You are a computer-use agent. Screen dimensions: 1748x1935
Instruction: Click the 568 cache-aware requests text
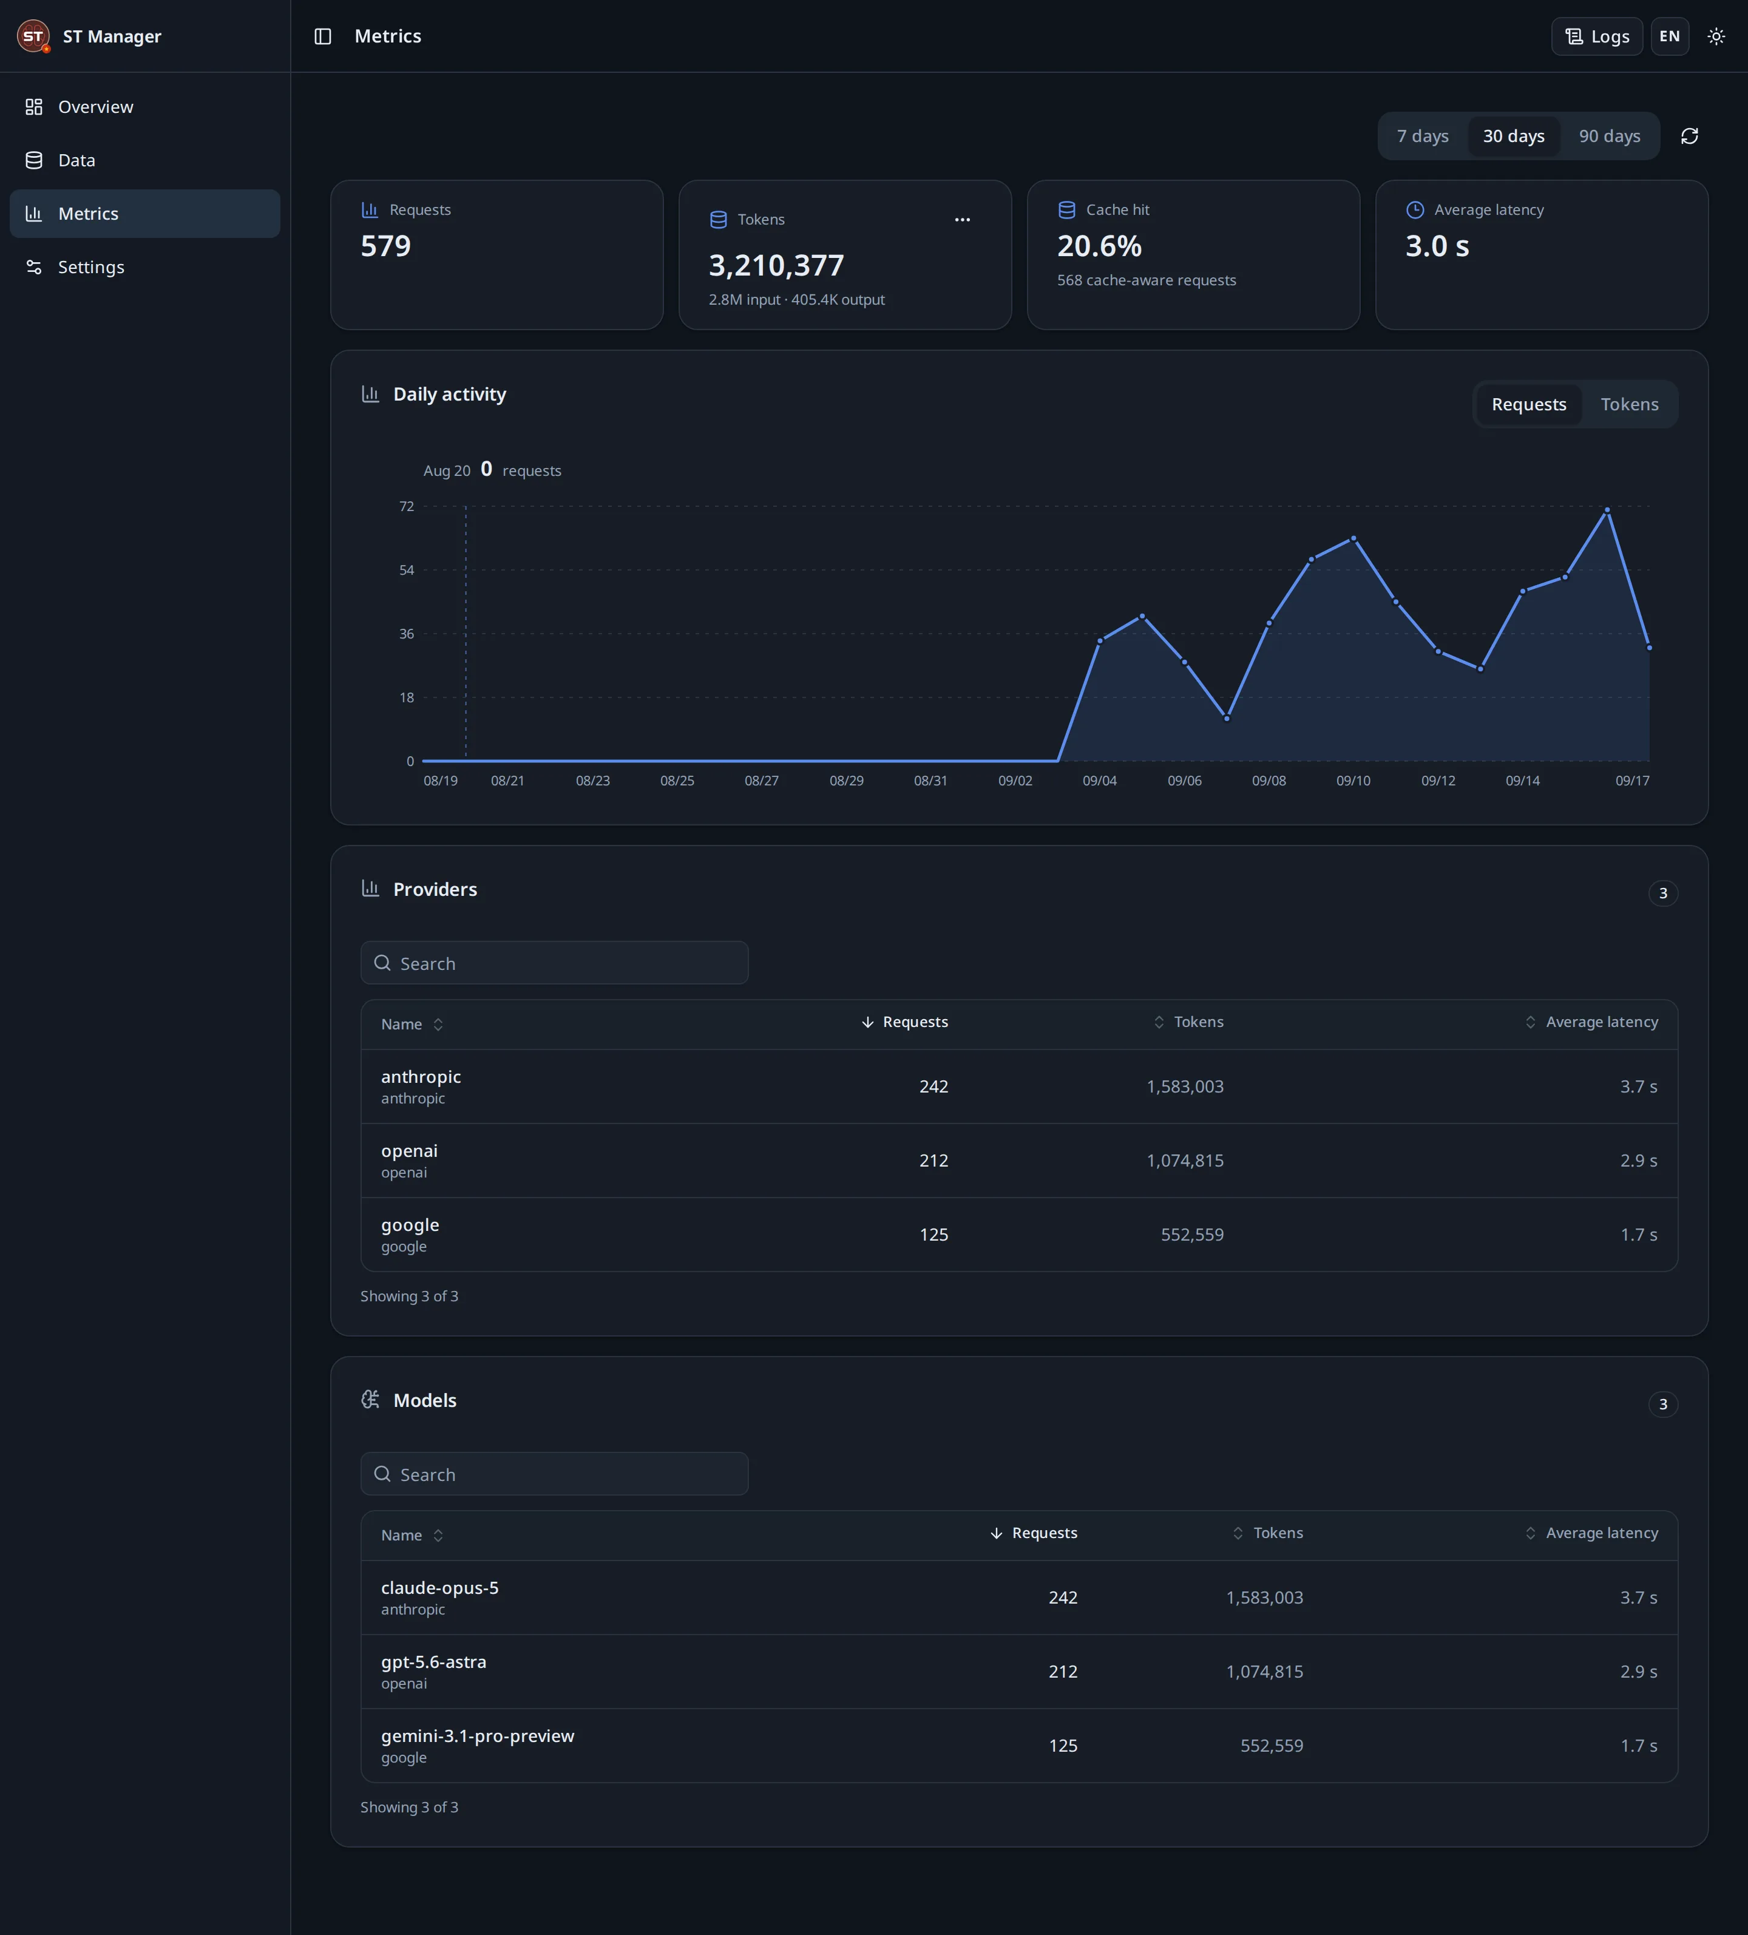point(1146,280)
